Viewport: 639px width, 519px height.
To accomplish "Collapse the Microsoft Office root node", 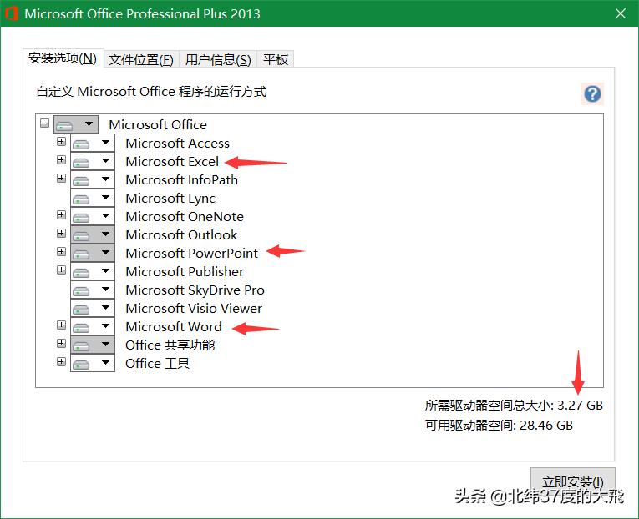I will (x=45, y=123).
